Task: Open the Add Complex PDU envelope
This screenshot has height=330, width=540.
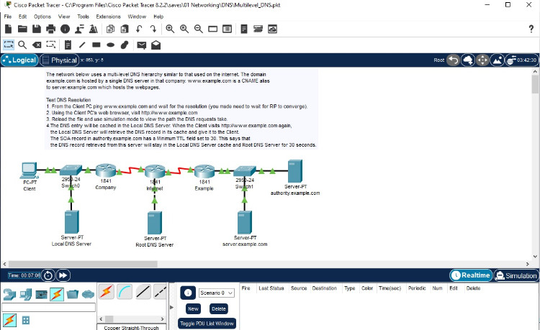Action: pyautogui.click(x=155, y=45)
